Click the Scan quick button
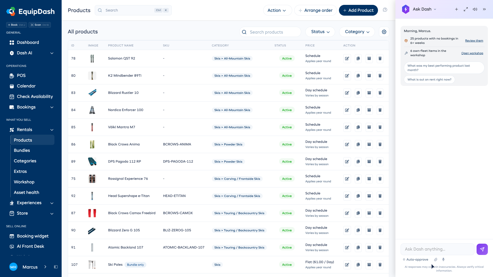Screen dimensions: 493x277 [x=40, y=25]
